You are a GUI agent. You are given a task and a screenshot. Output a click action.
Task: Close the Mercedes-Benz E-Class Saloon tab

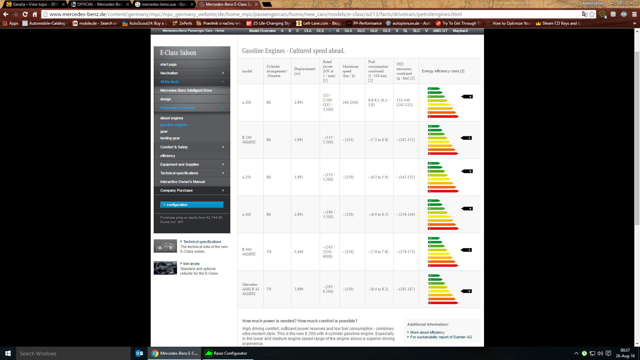click(256, 4)
